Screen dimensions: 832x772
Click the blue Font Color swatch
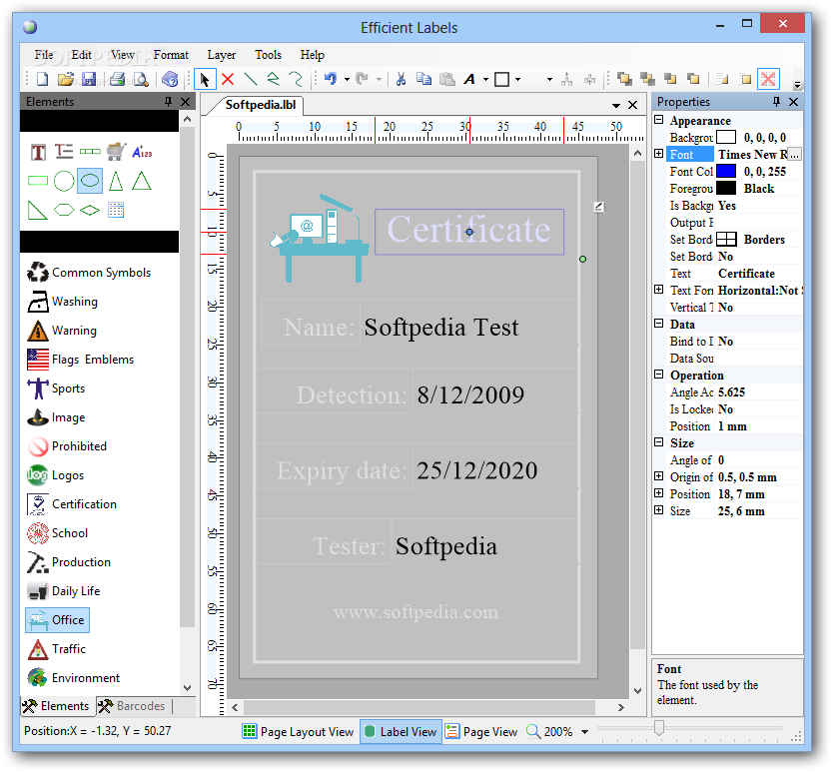[726, 172]
